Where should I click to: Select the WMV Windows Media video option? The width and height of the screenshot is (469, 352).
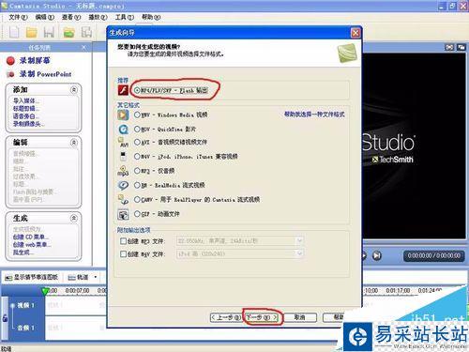137,115
